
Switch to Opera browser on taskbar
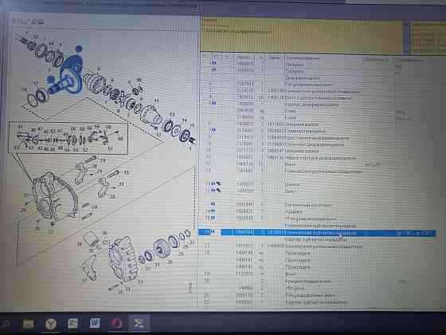coord(117,324)
